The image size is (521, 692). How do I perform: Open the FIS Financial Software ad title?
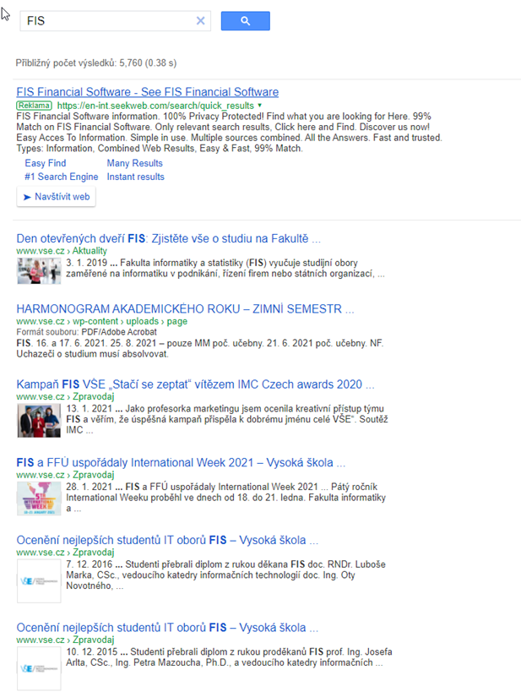(147, 92)
